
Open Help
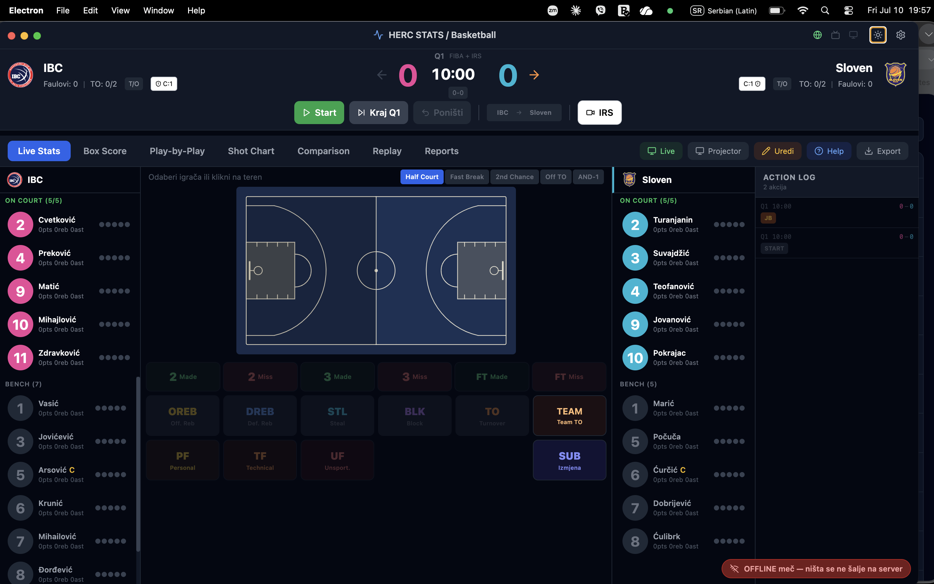[x=829, y=151]
